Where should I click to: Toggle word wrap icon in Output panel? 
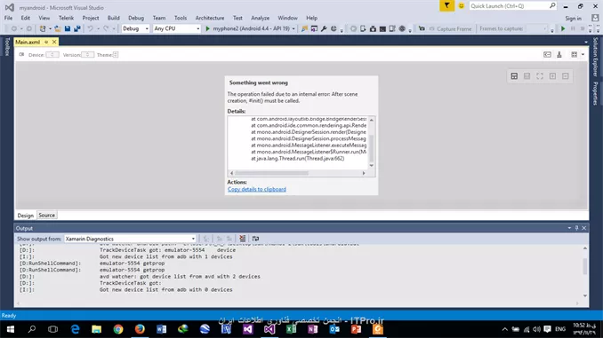click(x=255, y=239)
